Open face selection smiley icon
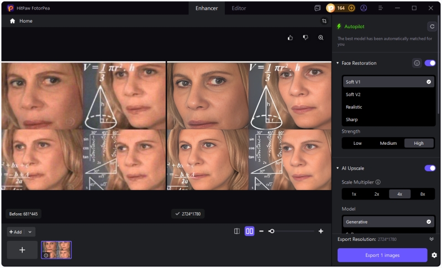Viewport: 442px width, 268px height. pyautogui.click(x=417, y=63)
